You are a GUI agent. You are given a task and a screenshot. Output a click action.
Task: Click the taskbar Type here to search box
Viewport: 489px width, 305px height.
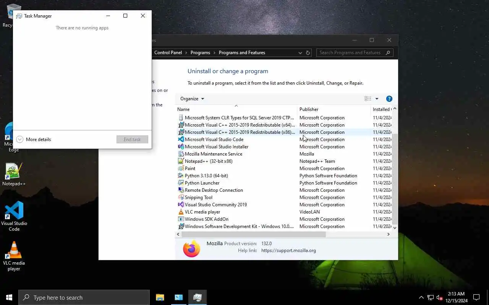pos(84,297)
